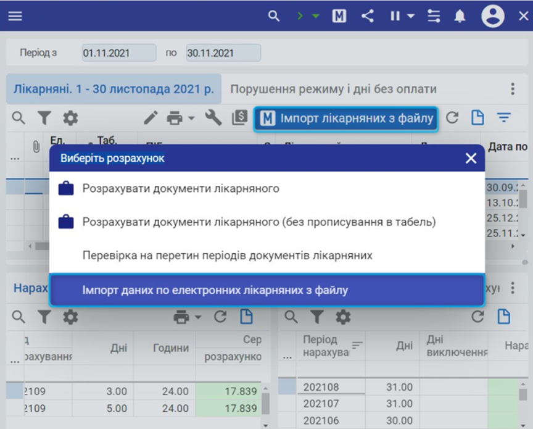Open the notifications bell
Screen dimensions: 533x429
tap(459, 17)
